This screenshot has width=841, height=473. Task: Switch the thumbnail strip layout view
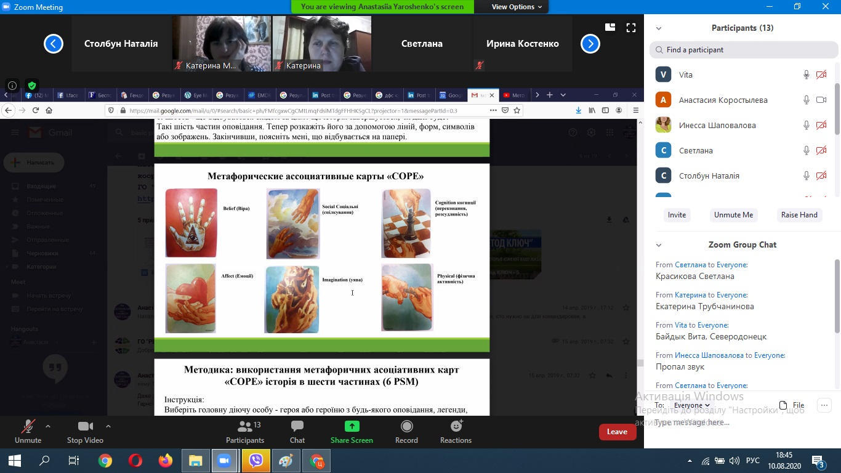[x=610, y=27]
